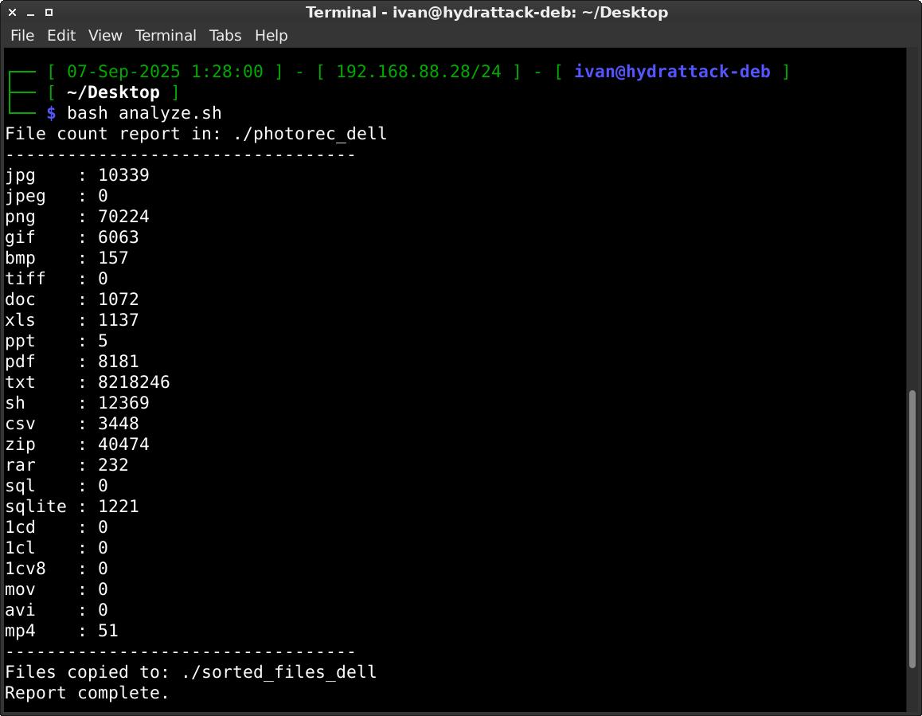
Task: Open the File menu
Action: pyautogui.click(x=21, y=36)
